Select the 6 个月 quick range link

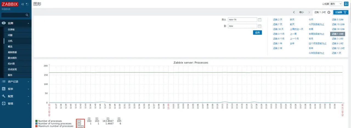point(279,39)
